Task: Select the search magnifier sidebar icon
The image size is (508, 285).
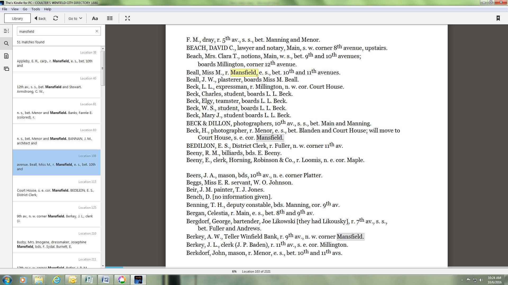Action: click(6, 44)
